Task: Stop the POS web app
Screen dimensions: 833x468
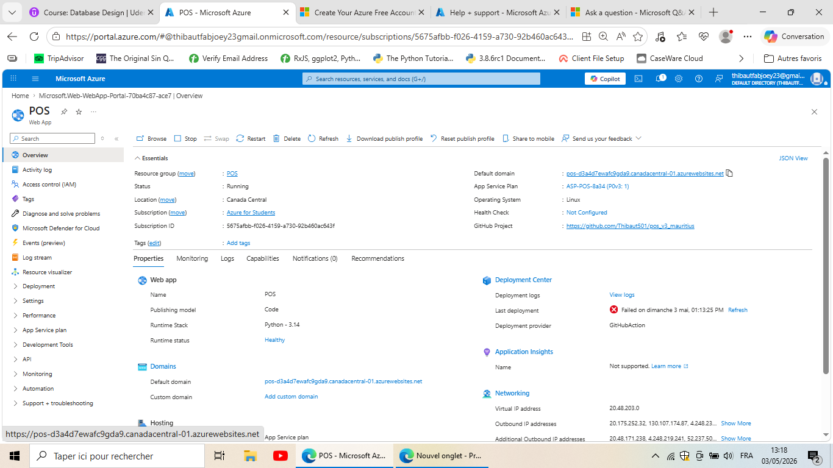Action: pyautogui.click(x=185, y=138)
